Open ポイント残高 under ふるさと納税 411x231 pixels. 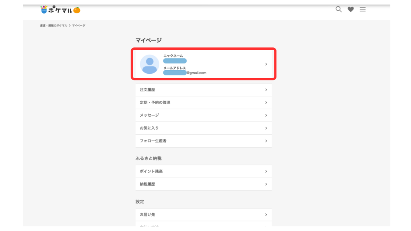tap(151, 172)
